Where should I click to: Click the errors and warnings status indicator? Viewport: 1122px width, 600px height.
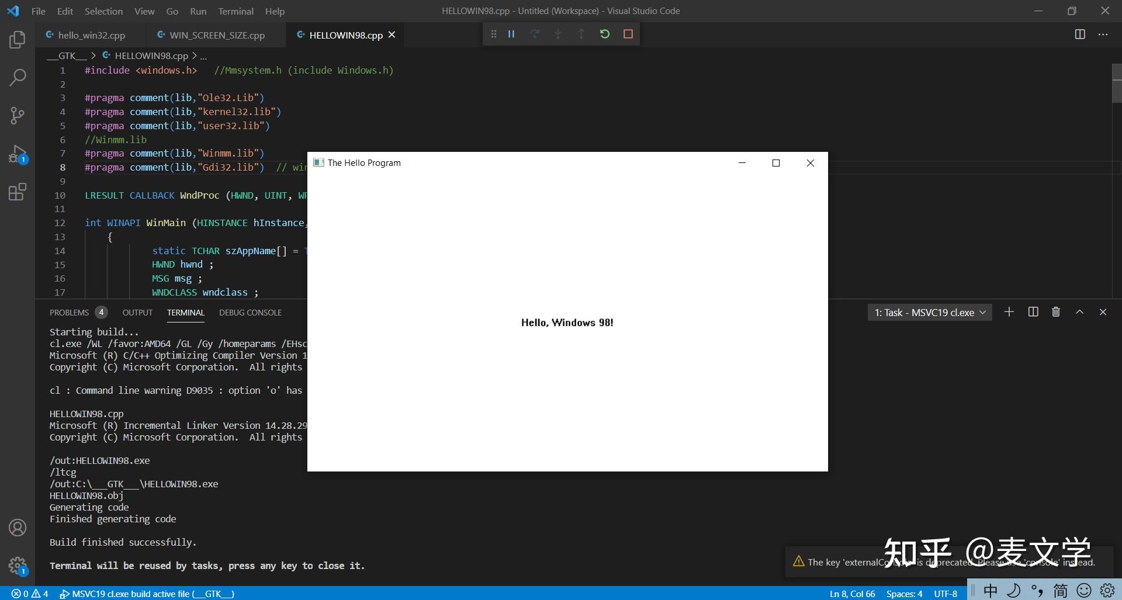[x=29, y=593]
